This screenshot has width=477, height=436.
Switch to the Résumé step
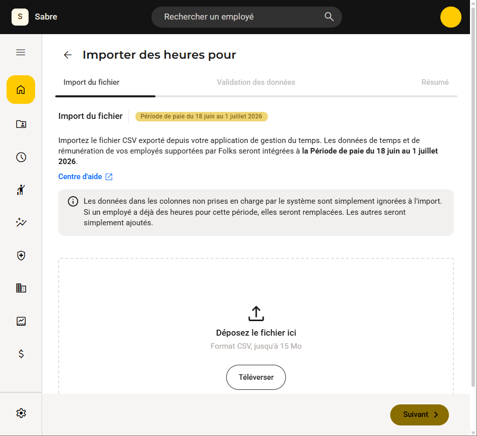[x=435, y=82]
